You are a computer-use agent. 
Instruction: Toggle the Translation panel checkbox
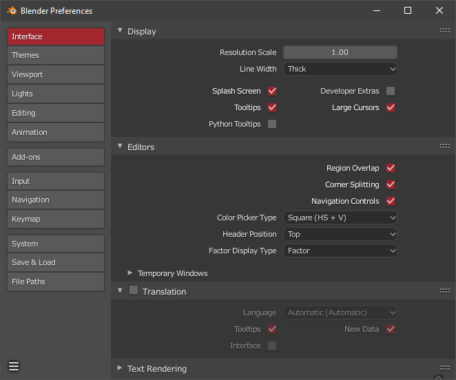coord(134,291)
